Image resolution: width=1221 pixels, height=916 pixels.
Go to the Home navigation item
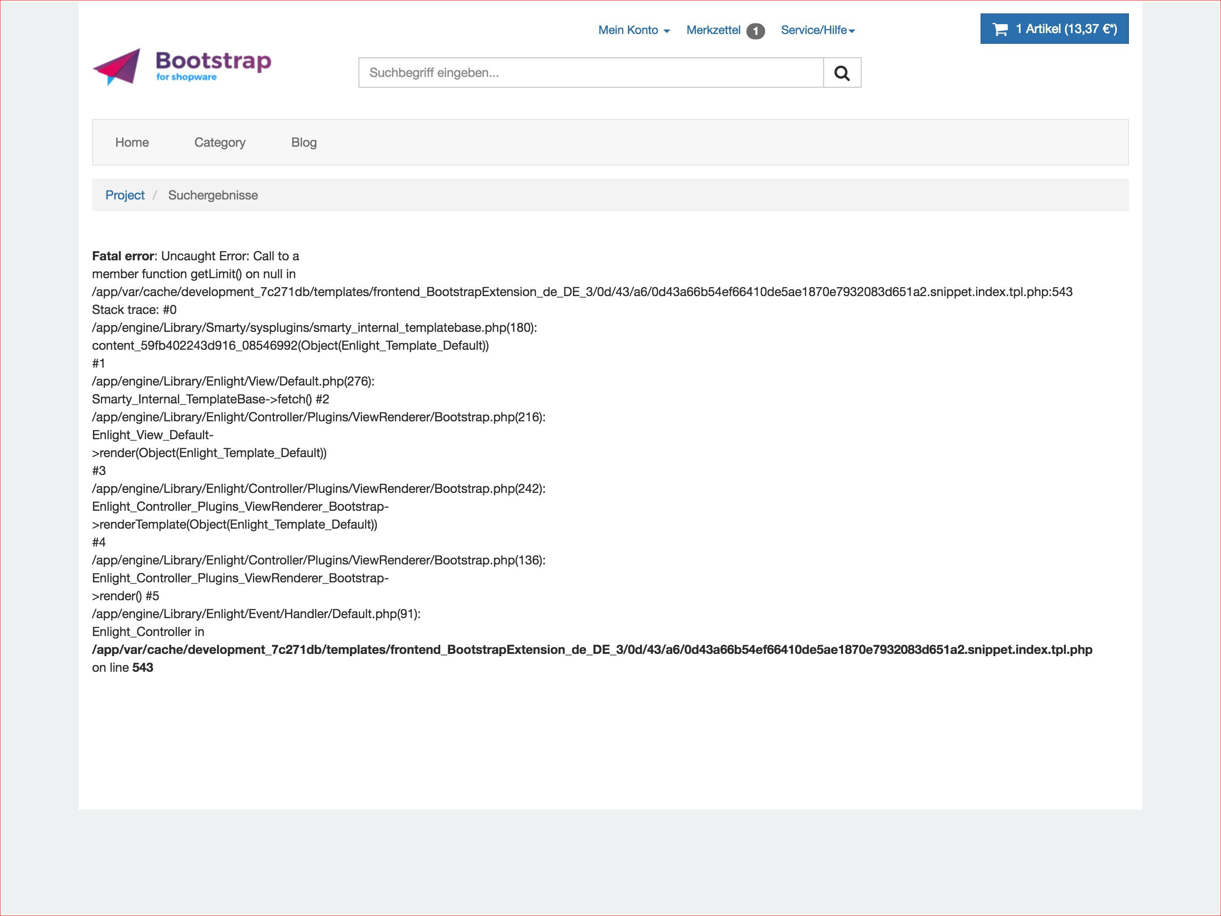(132, 143)
